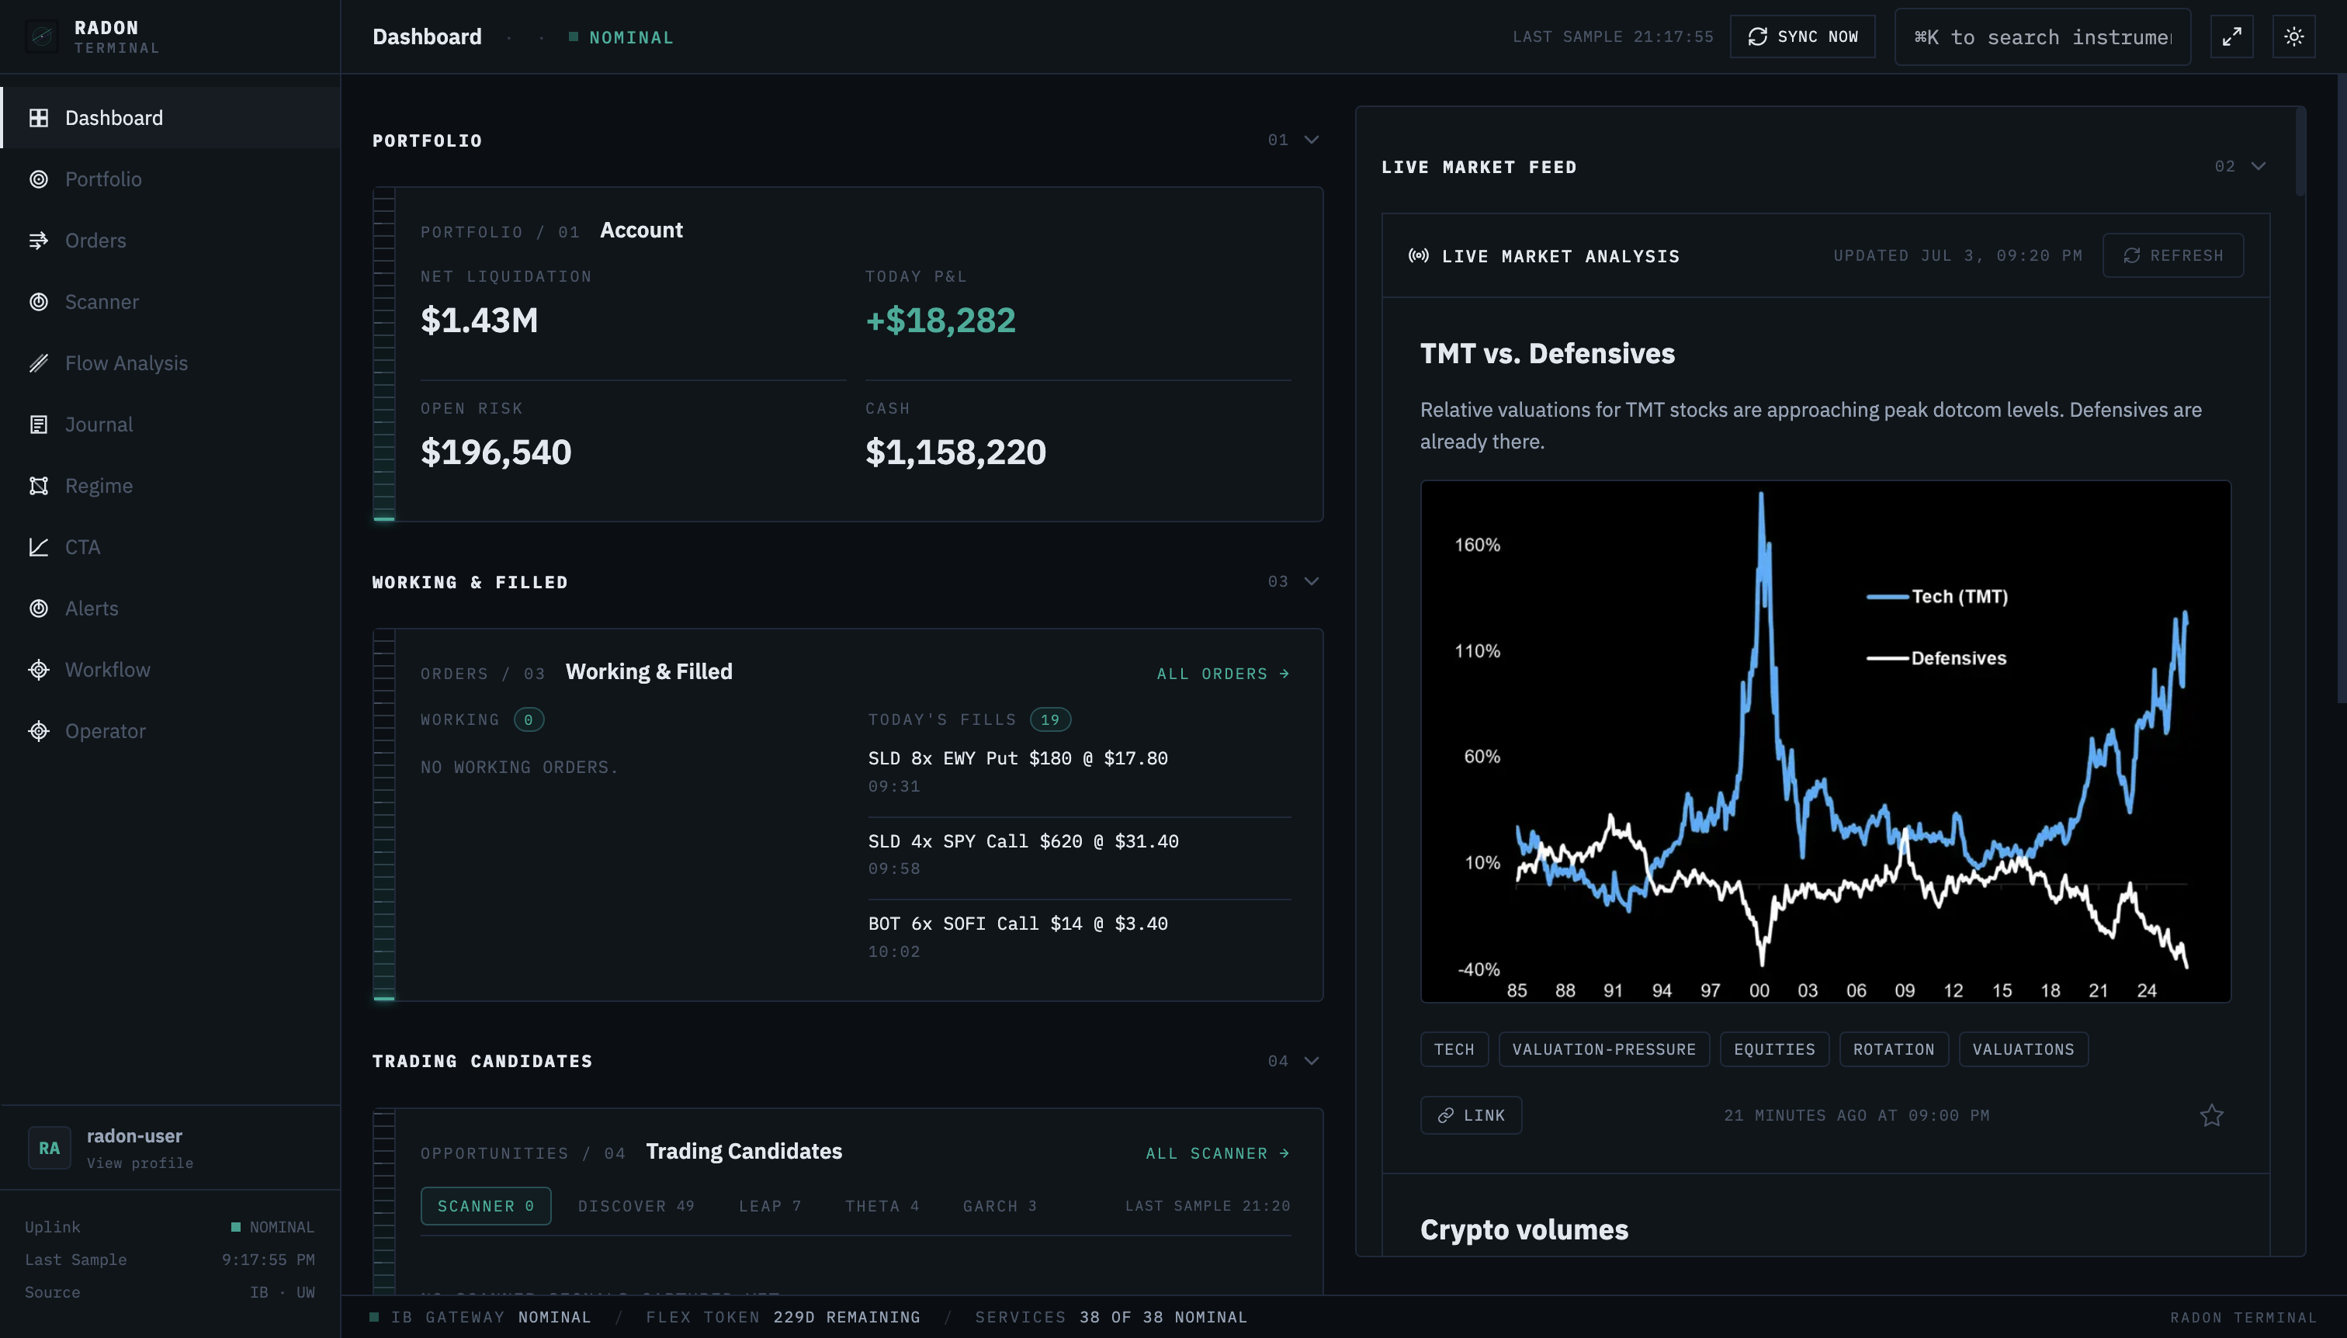Click View profile under radon-user

[140, 1163]
